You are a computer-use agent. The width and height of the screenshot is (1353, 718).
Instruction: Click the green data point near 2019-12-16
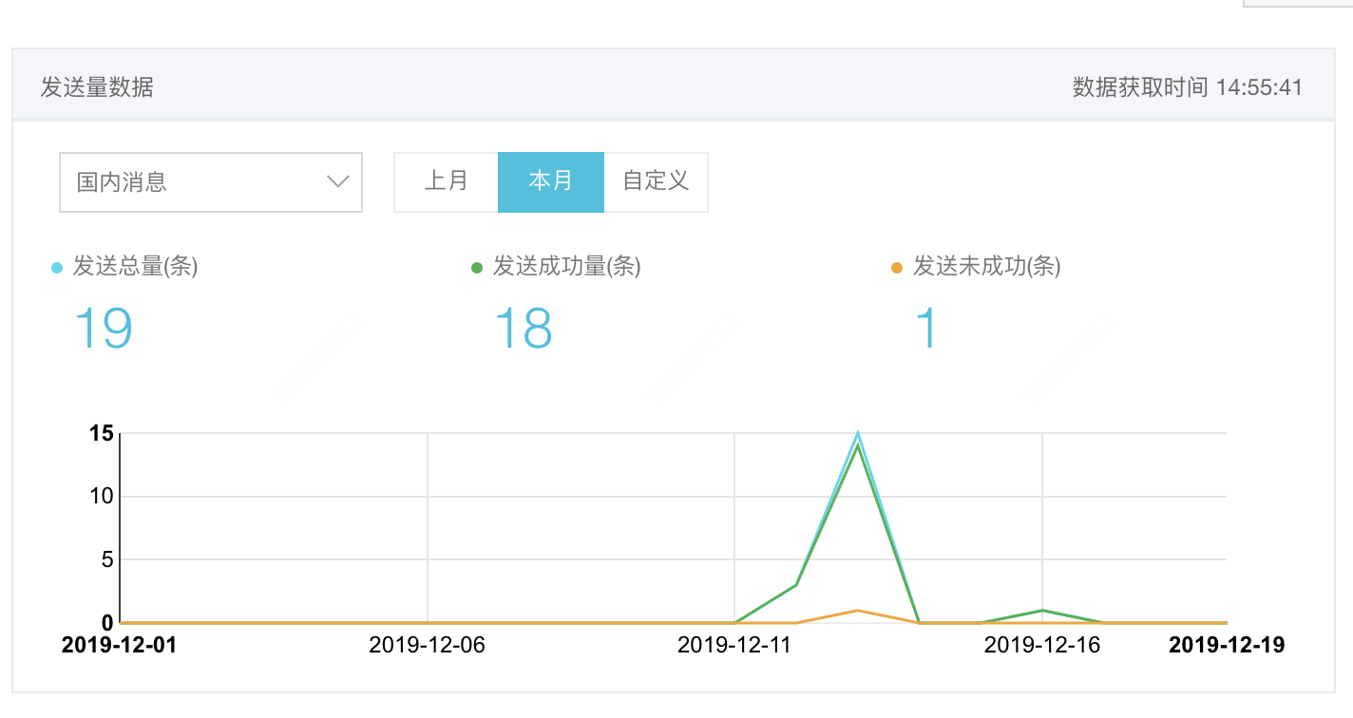pyautogui.click(x=1042, y=610)
